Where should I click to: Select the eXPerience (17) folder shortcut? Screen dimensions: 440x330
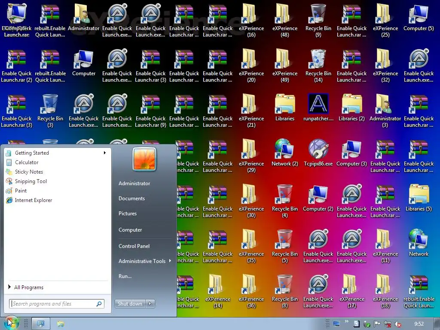click(x=351, y=292)
